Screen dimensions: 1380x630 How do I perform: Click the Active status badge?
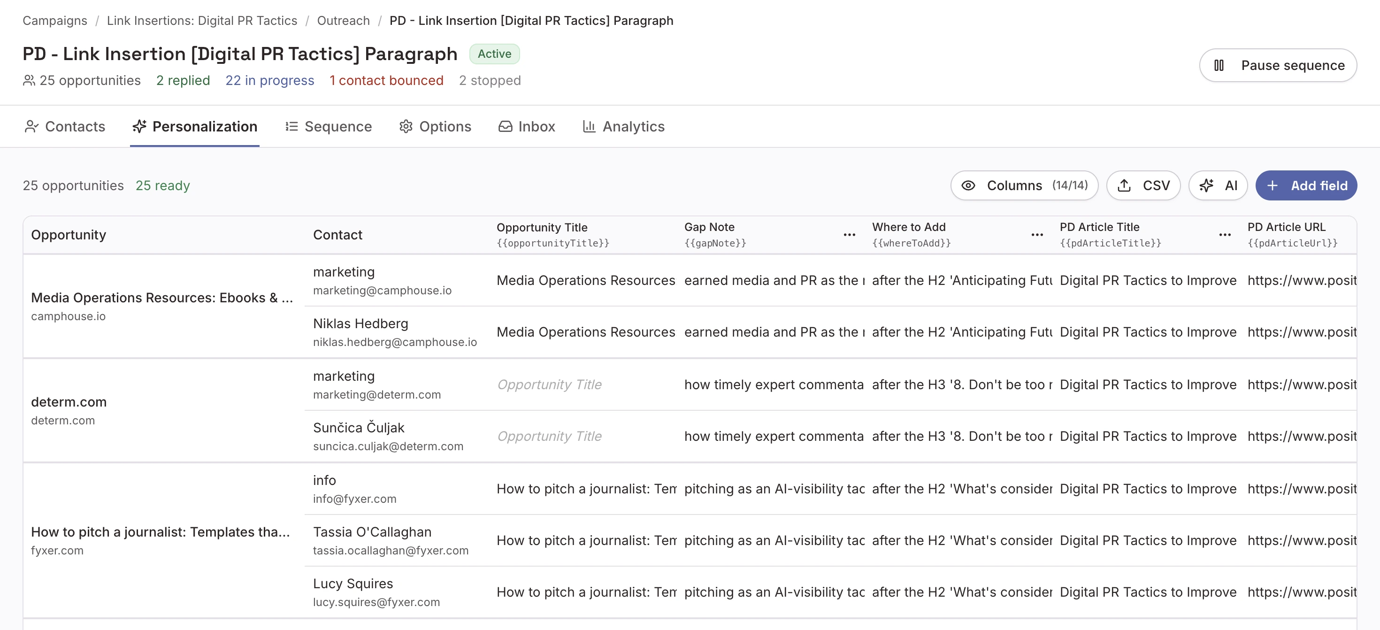tap(494, 54)
